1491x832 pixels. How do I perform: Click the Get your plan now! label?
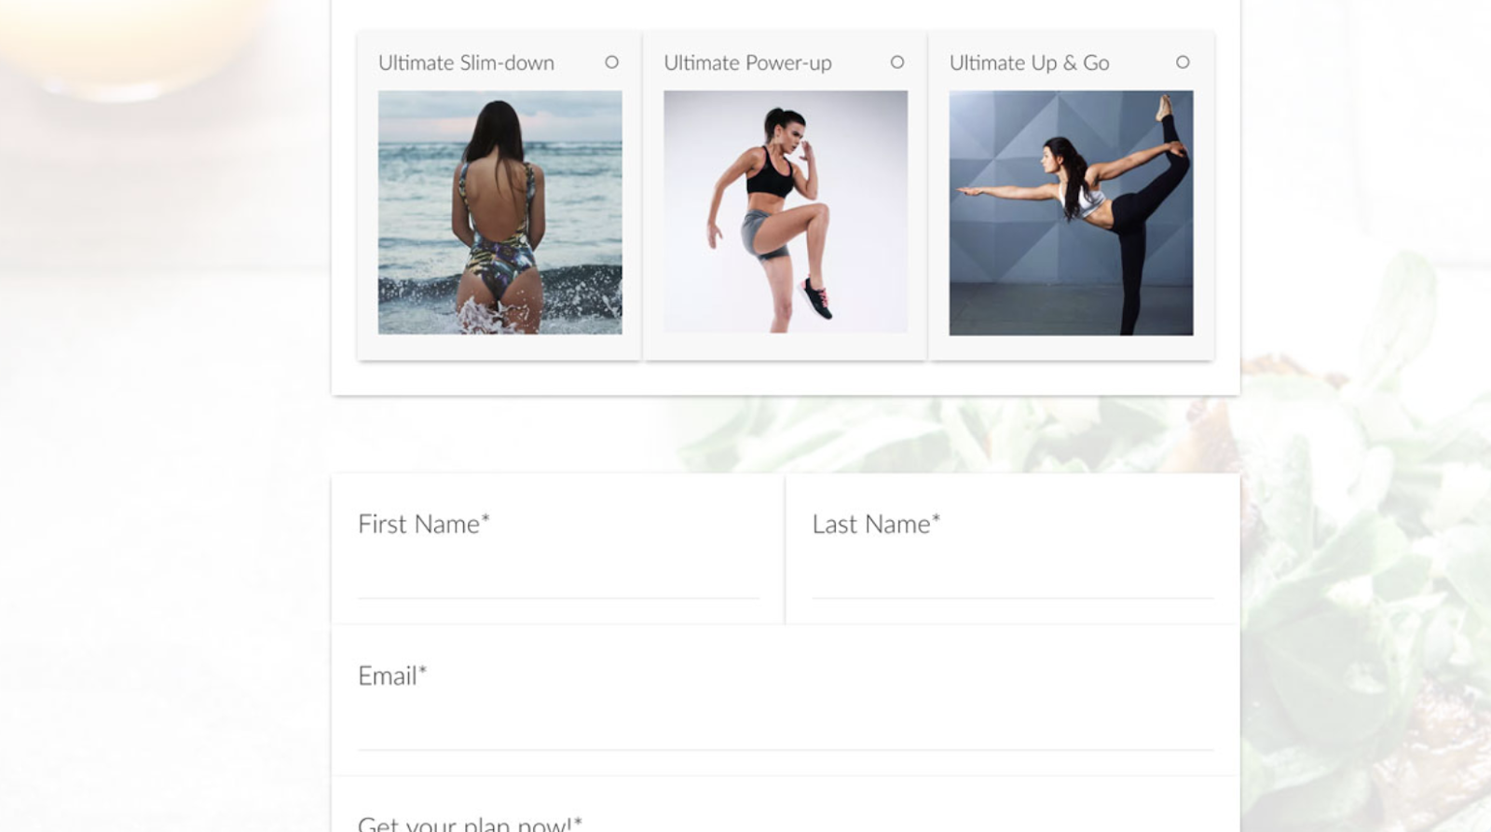[470, 823]
